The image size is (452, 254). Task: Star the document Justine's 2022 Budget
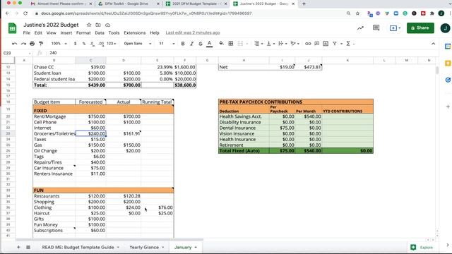(x=89, y=25)
